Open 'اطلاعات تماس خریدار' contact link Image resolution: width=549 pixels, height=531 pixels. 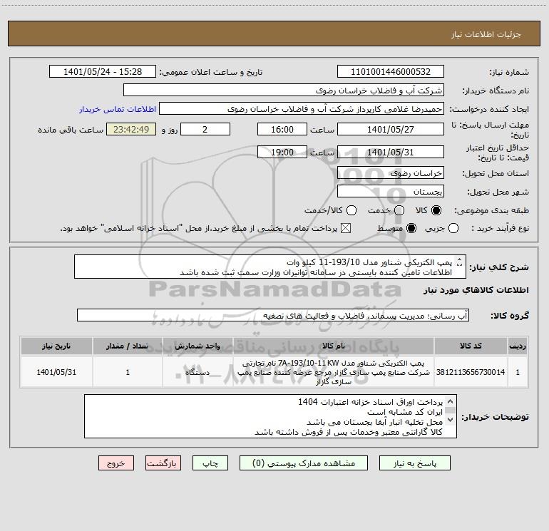coord(118,109)
